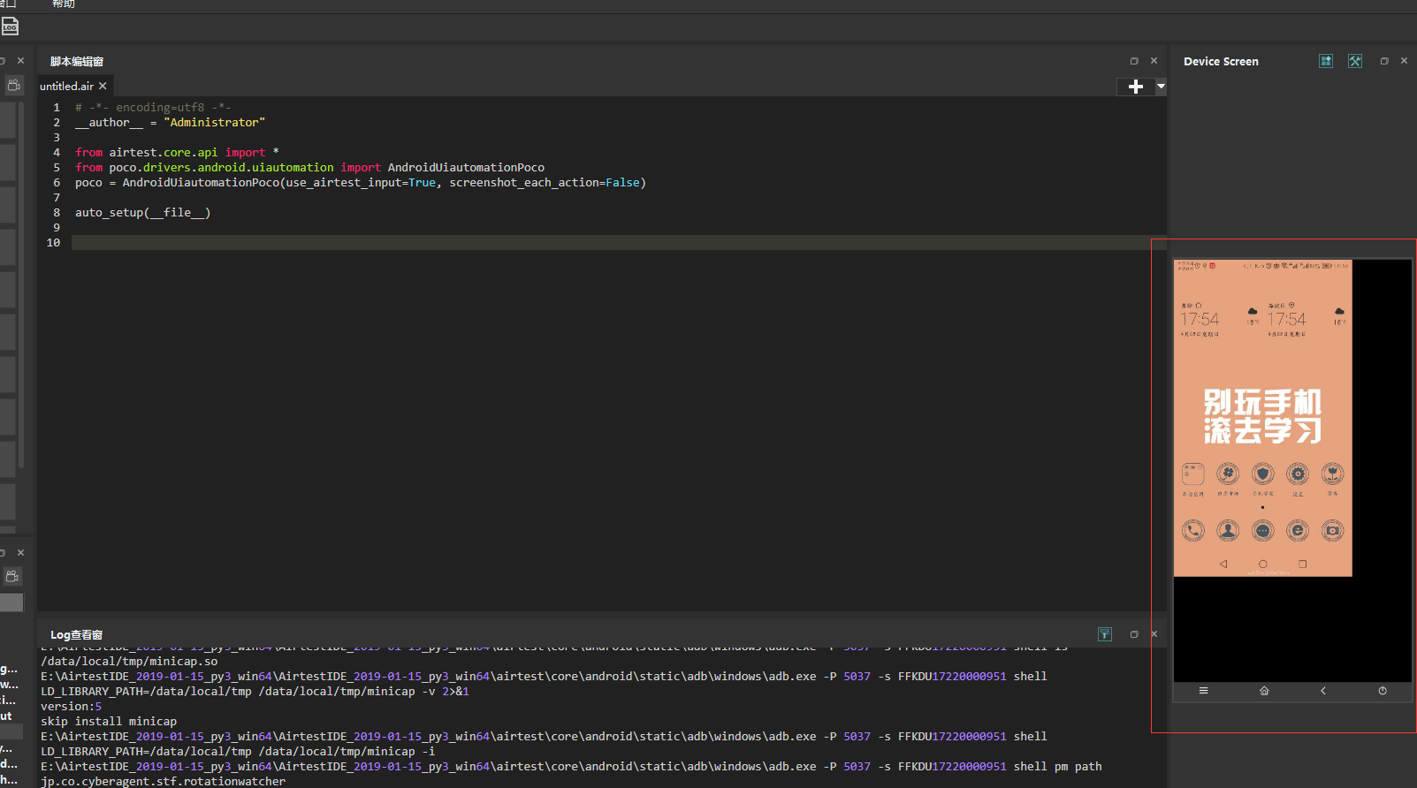Tap the browser 'e' icon on the device
This screenshot has height=788, width=1417.
click(1298, 530)
